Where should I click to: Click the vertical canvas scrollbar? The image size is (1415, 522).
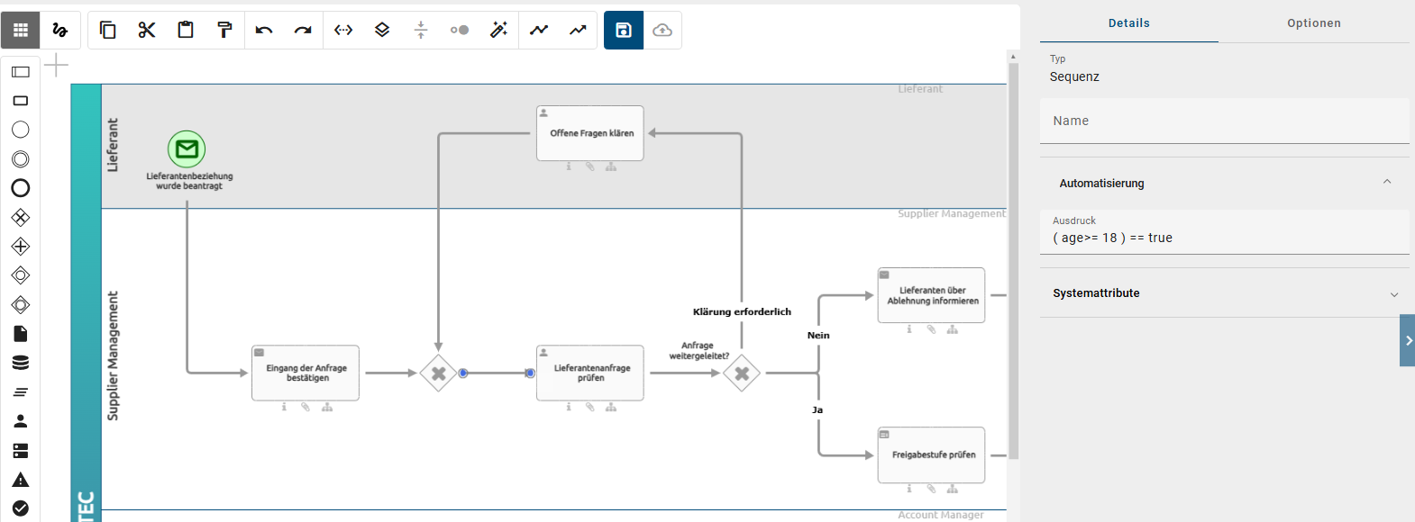point(1013,261)
